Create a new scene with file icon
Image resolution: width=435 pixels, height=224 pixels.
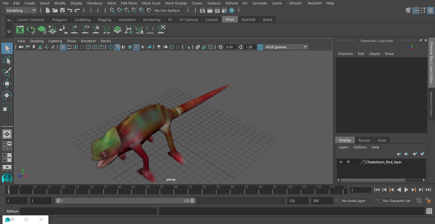tap(47, 10)
